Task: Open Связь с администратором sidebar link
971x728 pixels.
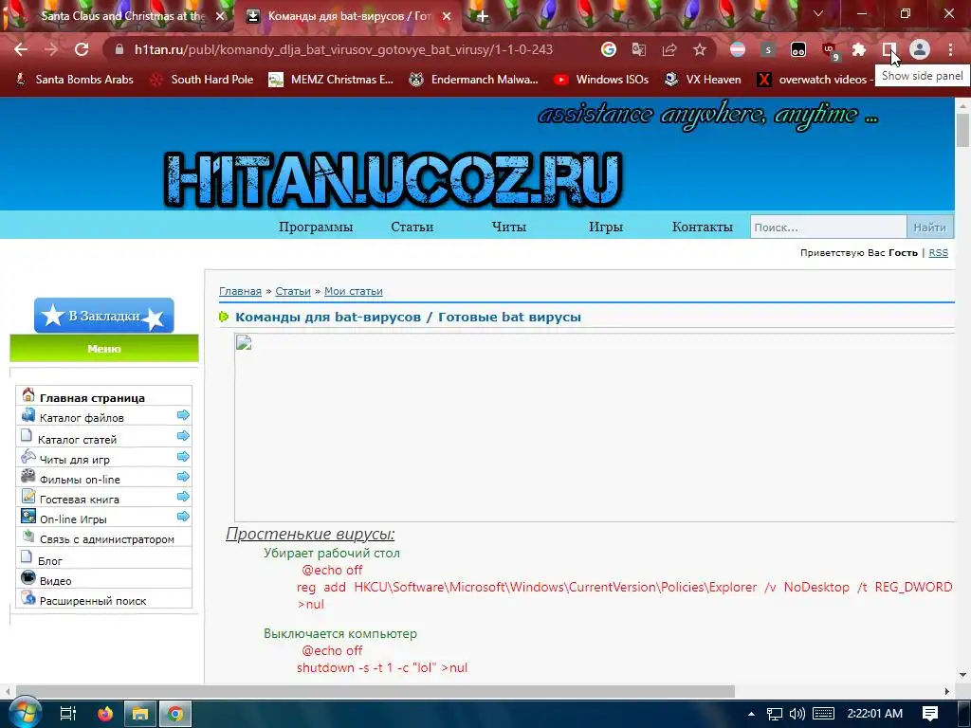Action: (106, 539)
